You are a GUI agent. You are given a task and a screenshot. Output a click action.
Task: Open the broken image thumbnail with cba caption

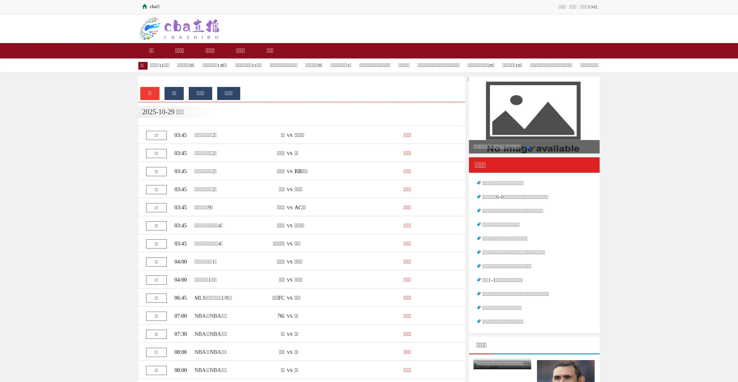(502, 364)
